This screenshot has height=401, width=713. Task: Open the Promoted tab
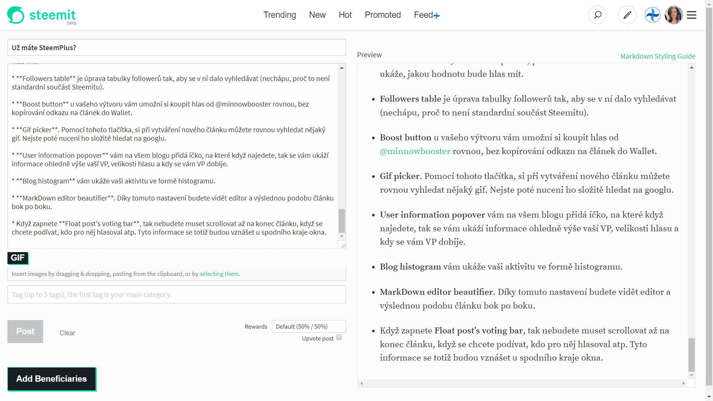click(383, 15)
